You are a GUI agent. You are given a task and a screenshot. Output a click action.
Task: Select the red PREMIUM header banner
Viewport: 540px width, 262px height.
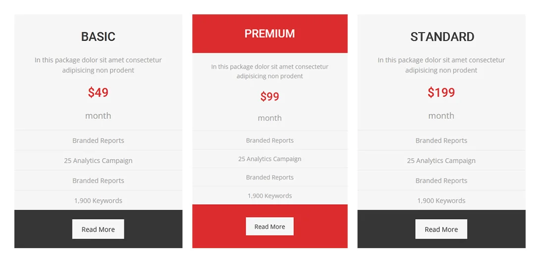click(270, 34)
